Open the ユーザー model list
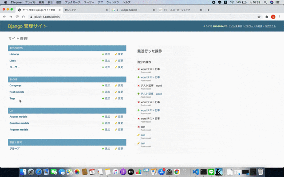Viewport: 284px width, 177px height. (15, 67)
